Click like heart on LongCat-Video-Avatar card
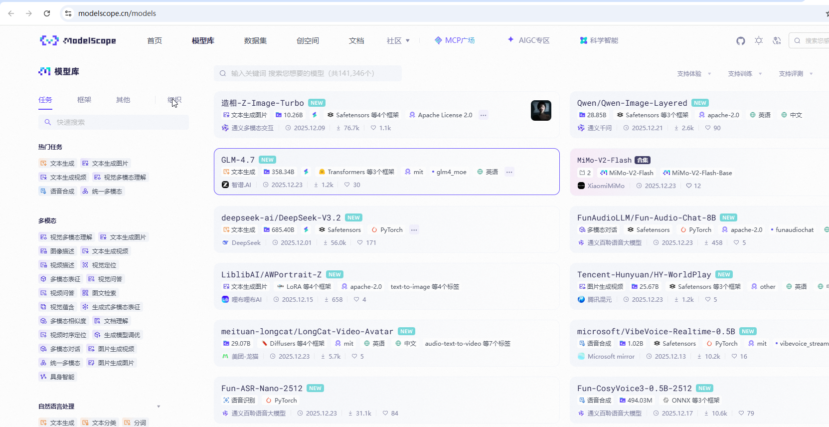 point(354,356)
